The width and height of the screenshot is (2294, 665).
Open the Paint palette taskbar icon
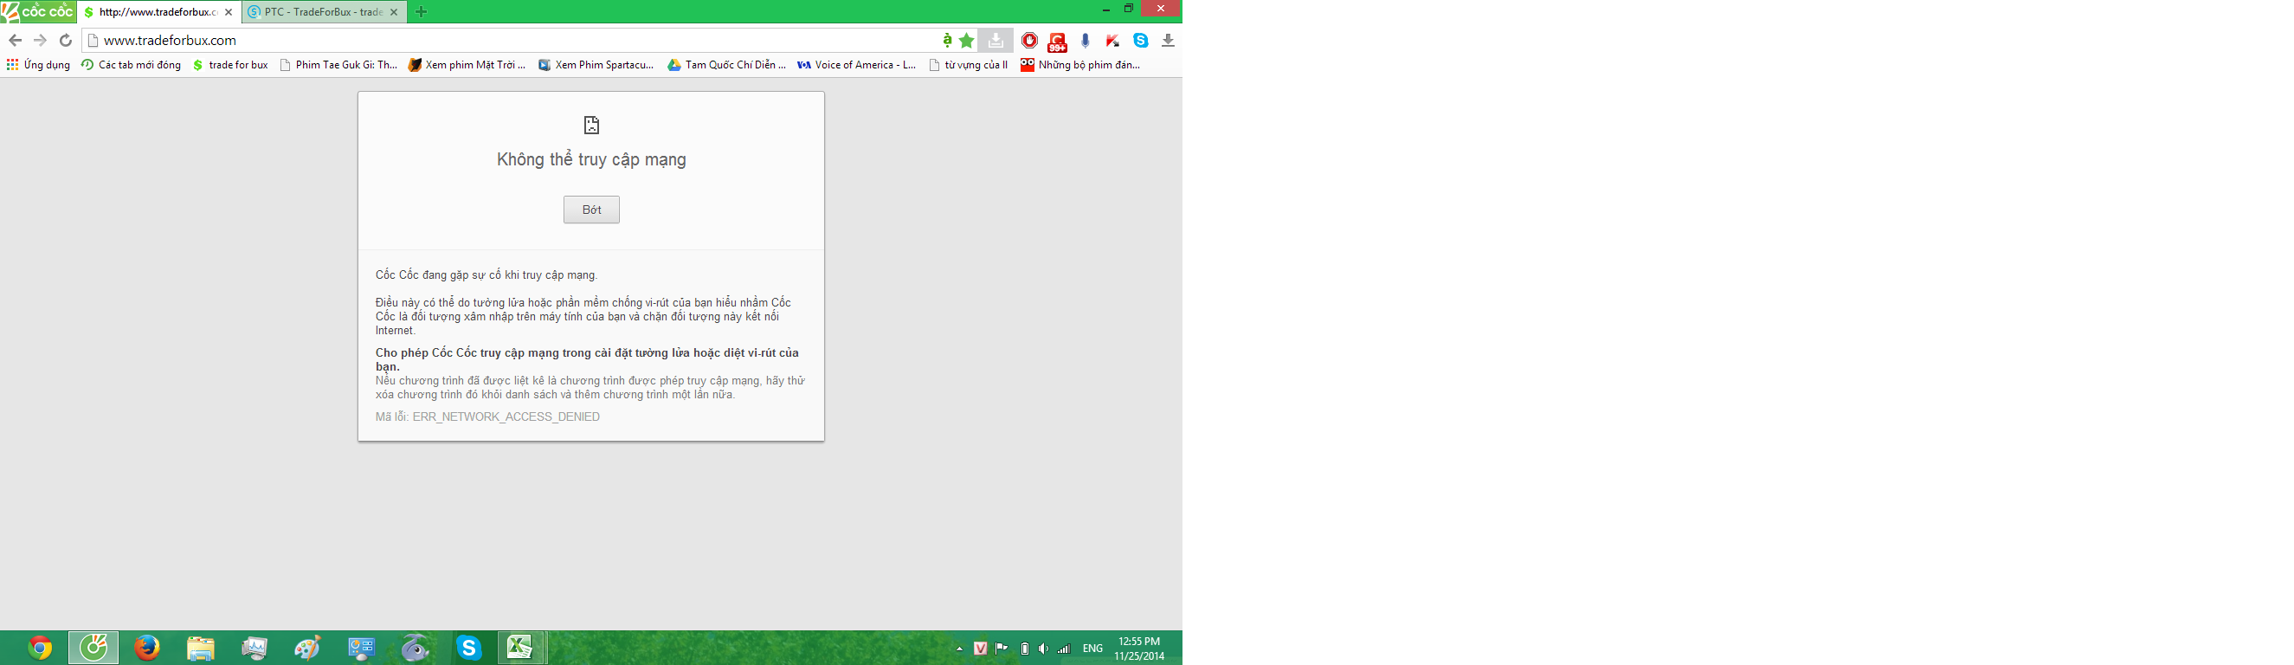[x=307, y=647]
